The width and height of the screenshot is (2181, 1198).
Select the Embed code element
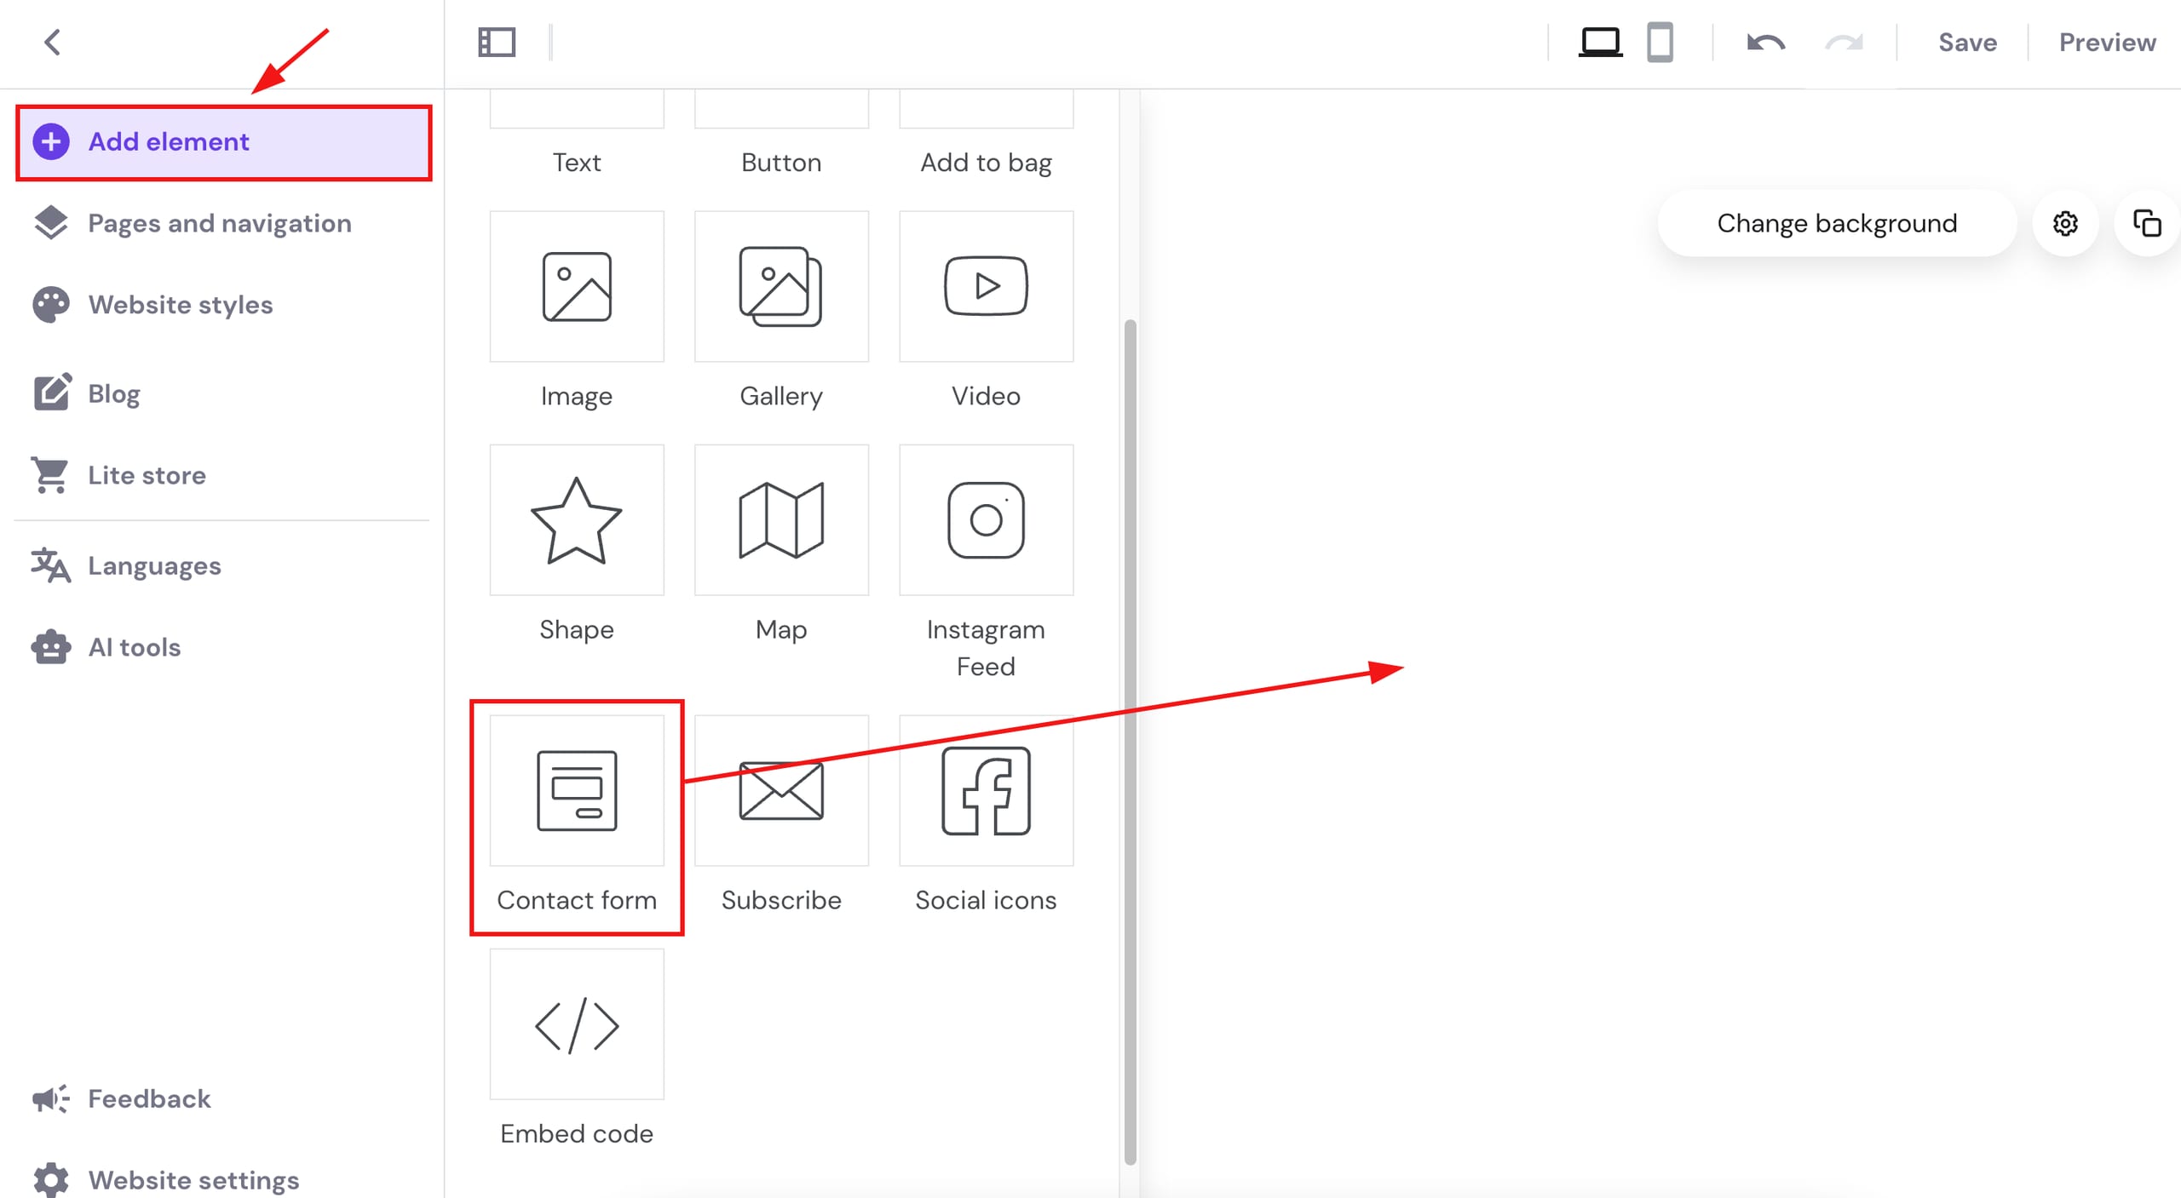(577, 1024)
